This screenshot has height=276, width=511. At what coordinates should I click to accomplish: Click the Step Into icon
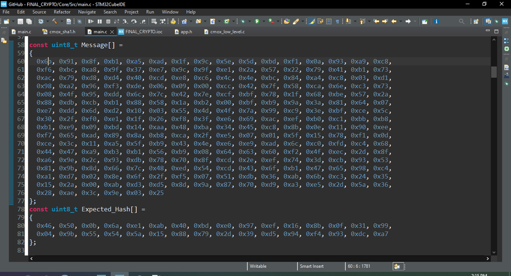click(125, 21)
